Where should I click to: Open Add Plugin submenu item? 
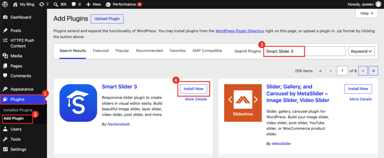[x=13, y=118]
